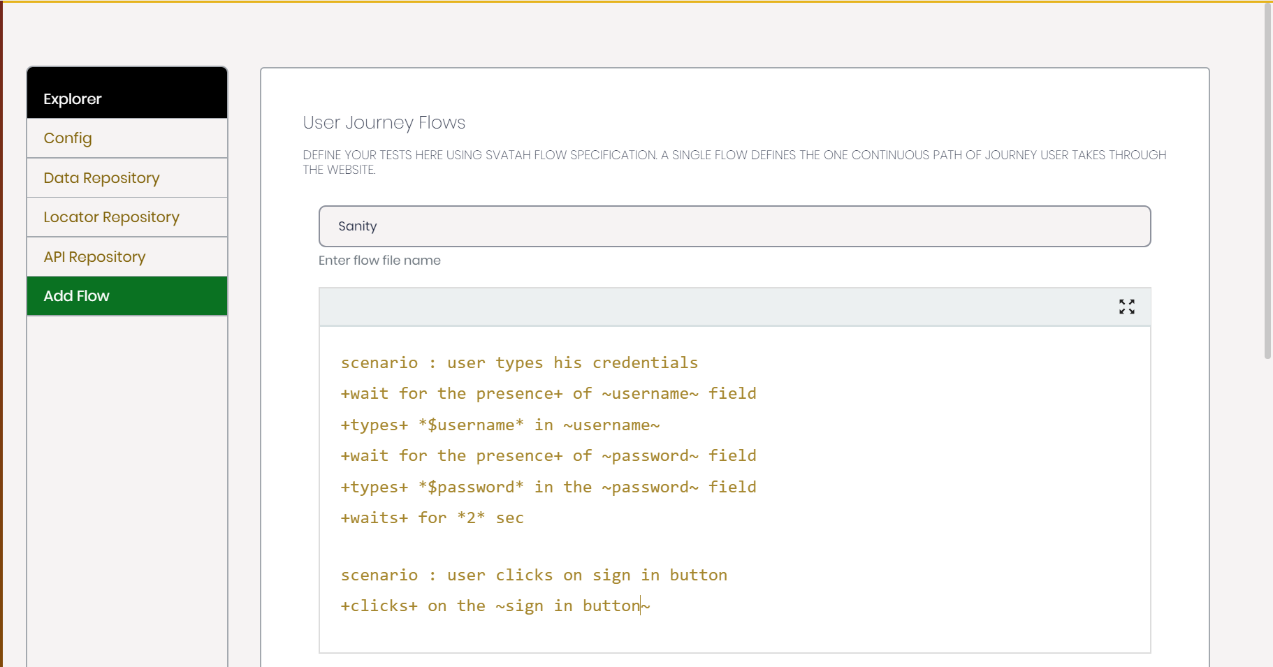Open the Config section
Viewport: 1273px width, 667px height.
(x=127, y=138)
